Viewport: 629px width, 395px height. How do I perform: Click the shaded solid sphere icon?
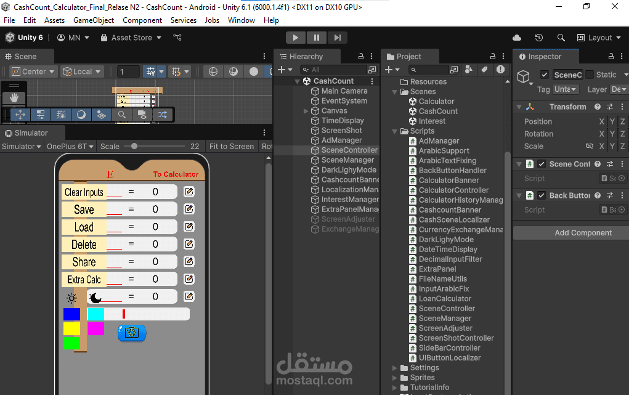coord(254,71)
